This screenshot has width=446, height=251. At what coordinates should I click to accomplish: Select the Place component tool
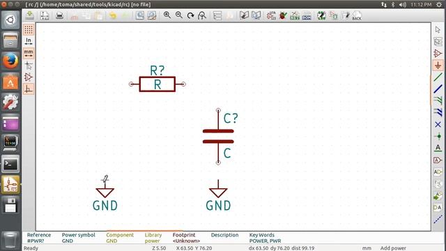438,53
